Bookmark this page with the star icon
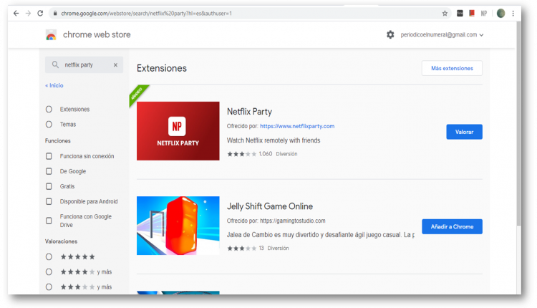 point(445,14)
